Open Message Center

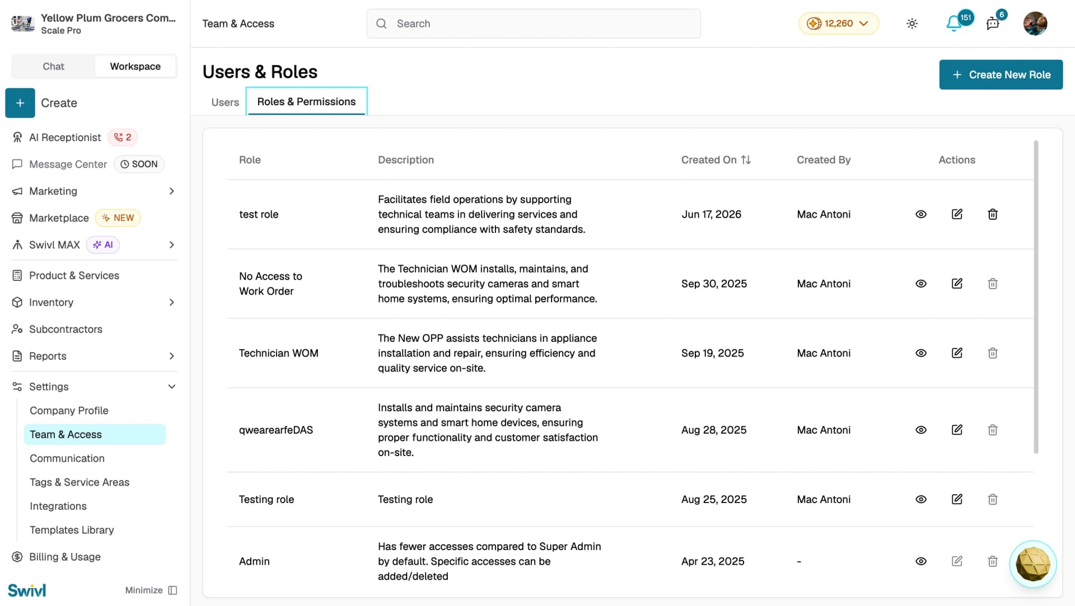click(68, 165)
